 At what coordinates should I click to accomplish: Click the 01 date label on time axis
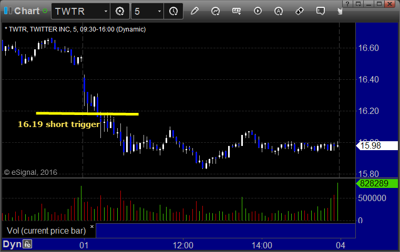point(84,245)
